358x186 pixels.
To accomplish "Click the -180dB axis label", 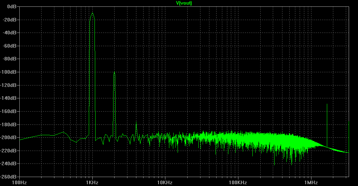I will (x=9, y=124).
